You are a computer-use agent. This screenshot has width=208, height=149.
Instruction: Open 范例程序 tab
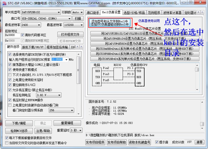tap(154, 13)
